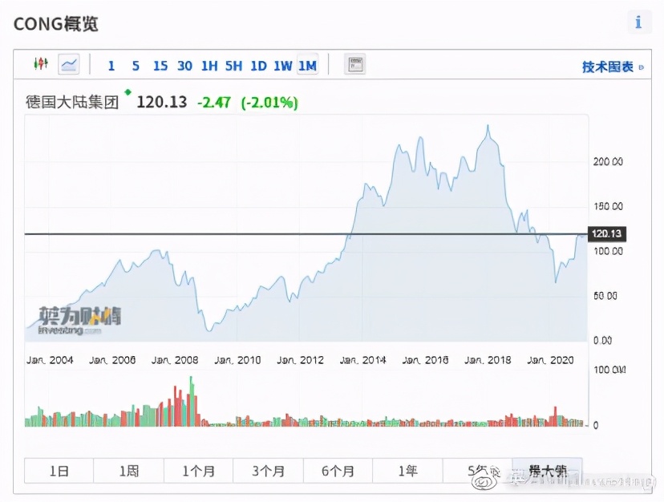
Task: Switch to the line chart icon
Action: click(68, 65)
